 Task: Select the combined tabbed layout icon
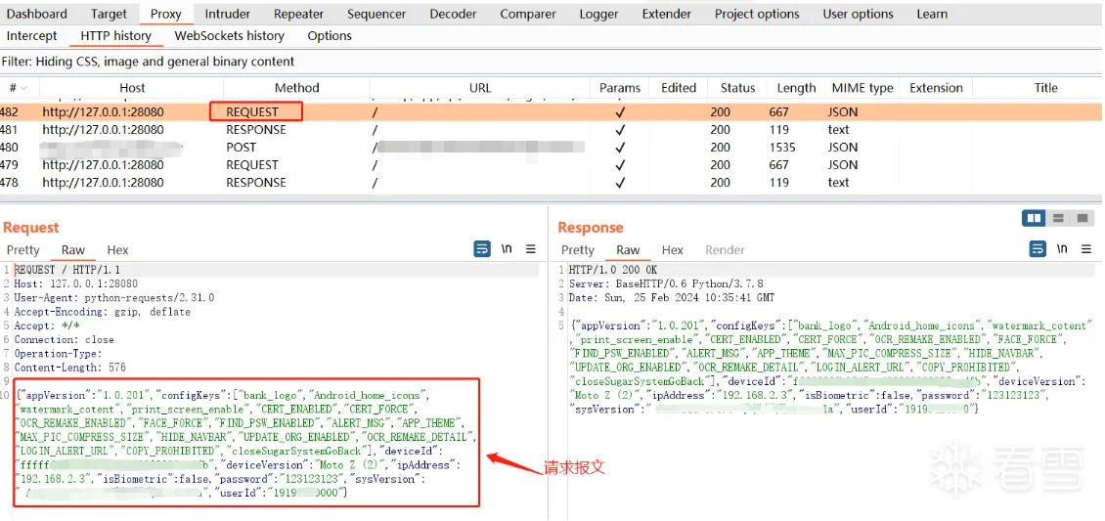(x=1083, y=219)
